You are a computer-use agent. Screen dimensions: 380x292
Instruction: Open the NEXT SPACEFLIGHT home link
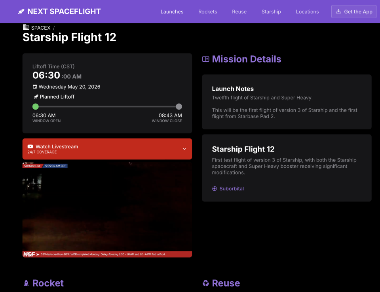(59, 11)
